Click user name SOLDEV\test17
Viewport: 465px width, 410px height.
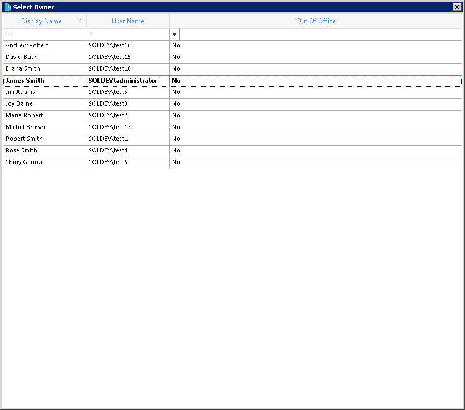pos(110,127)
